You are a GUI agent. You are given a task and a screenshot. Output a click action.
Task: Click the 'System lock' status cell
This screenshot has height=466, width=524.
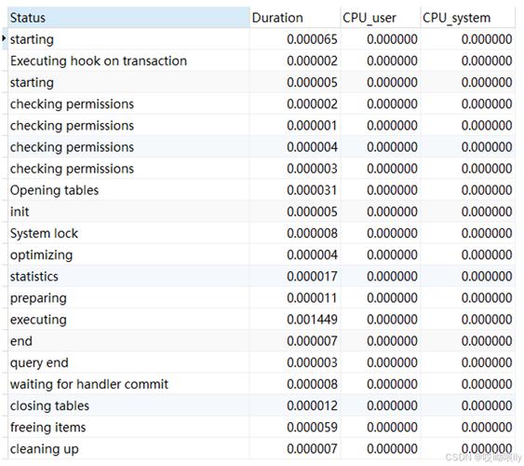click(128, 234)
